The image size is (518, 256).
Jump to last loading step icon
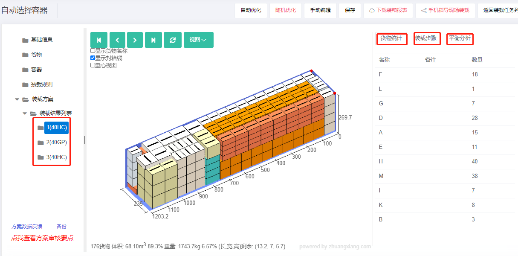pos(153,40)
